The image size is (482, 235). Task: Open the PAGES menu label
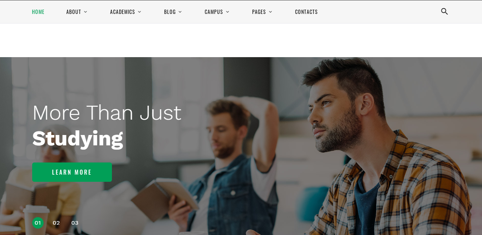point(259,12)
